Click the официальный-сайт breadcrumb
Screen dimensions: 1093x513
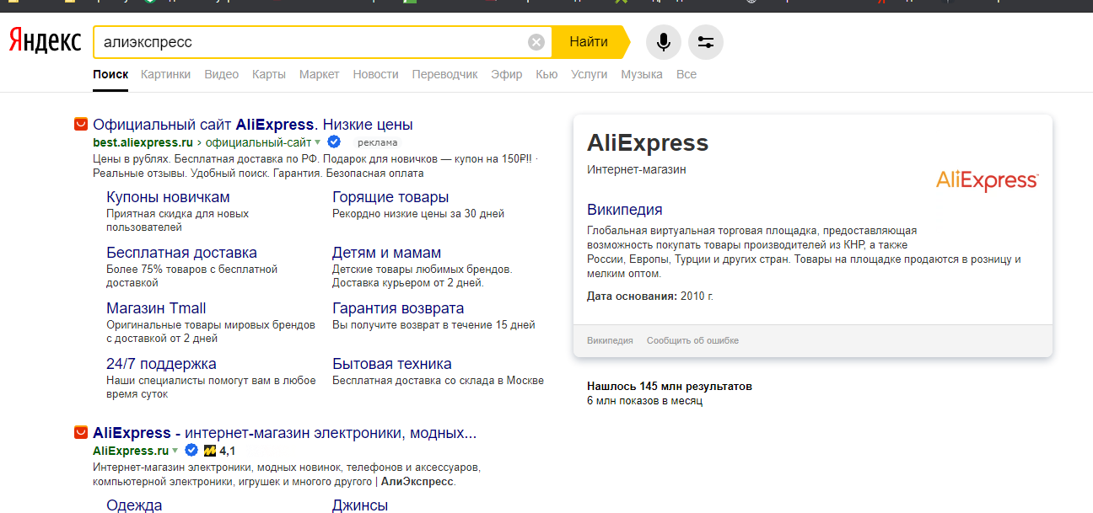point(259,142)
